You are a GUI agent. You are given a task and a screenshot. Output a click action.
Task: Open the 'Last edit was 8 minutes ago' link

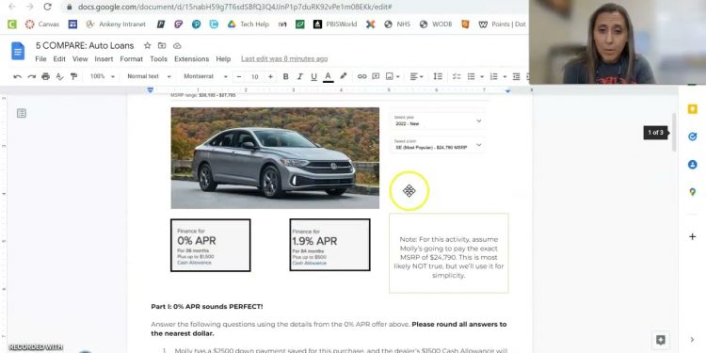[x=284, y=59]
